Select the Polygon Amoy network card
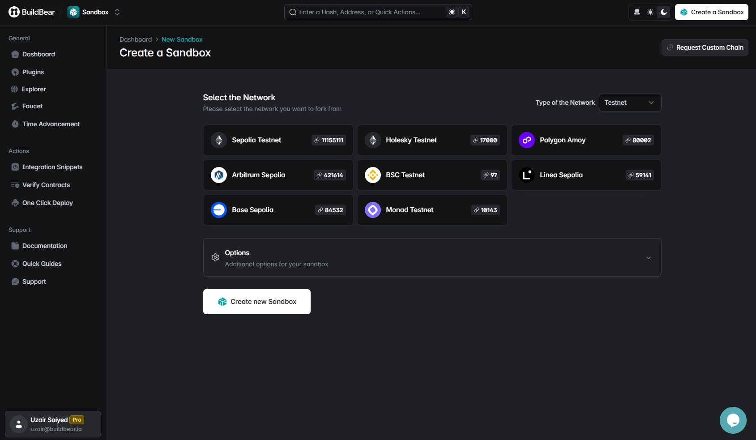 [586, 140]
